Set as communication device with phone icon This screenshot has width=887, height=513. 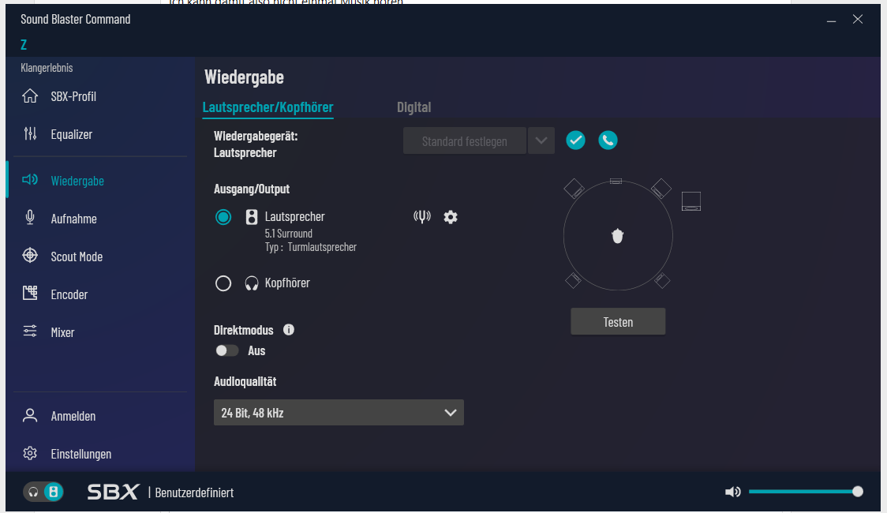pyautogui.click(x=608, y=140)
